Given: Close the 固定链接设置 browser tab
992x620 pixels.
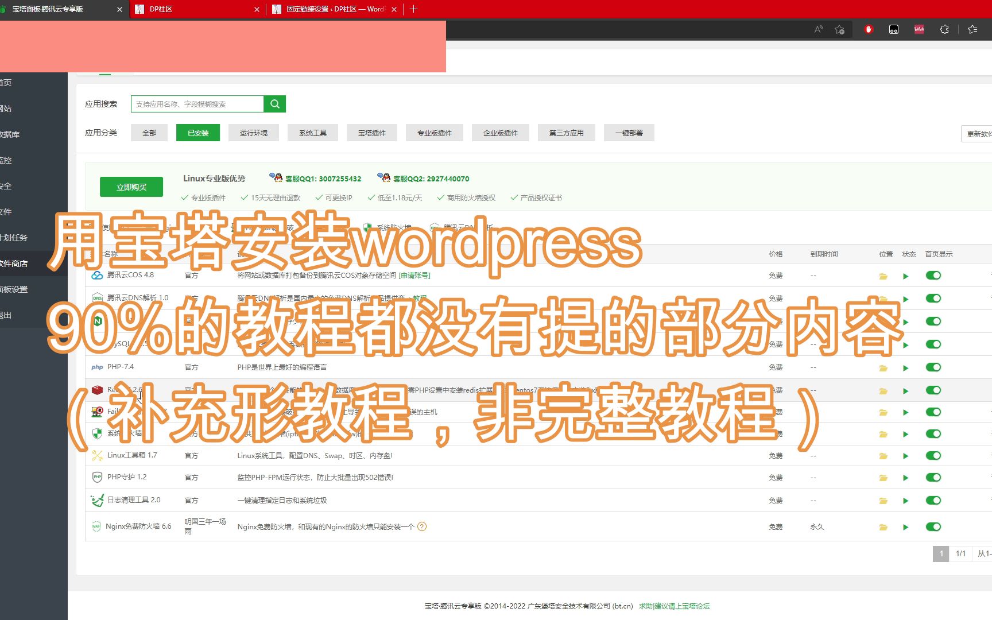Looking at the screenshot, I should tap(394, 9).
